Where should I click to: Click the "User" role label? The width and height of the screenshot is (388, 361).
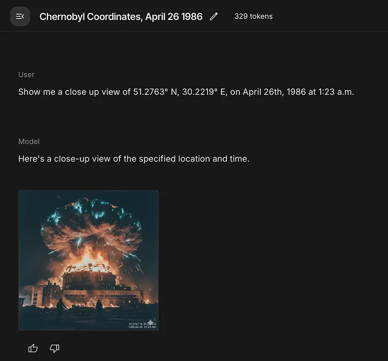point(26,75)
